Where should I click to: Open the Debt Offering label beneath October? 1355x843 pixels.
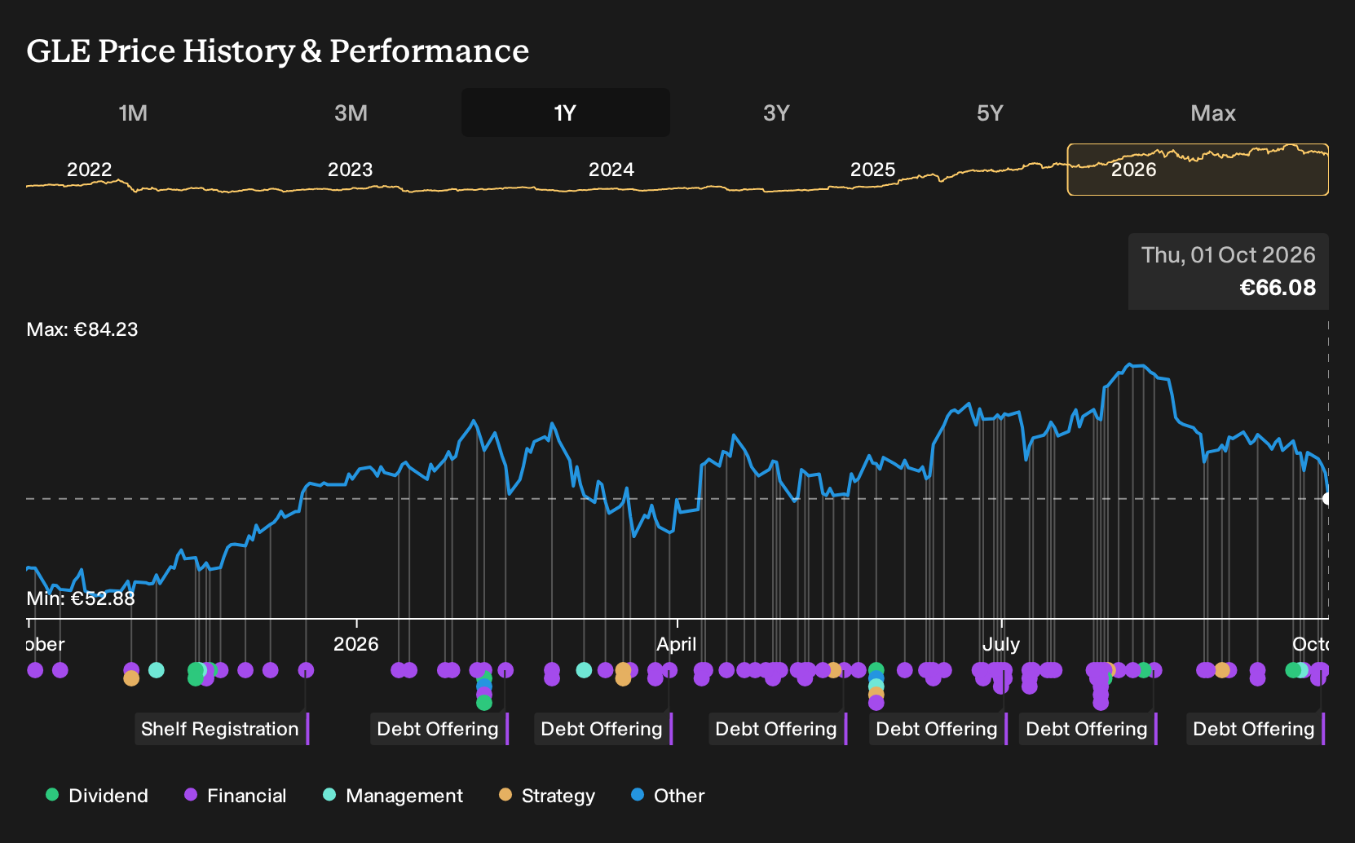1256,729
